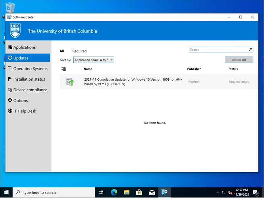Select the KB5007189 cumulative update entry

pos(133,82)
